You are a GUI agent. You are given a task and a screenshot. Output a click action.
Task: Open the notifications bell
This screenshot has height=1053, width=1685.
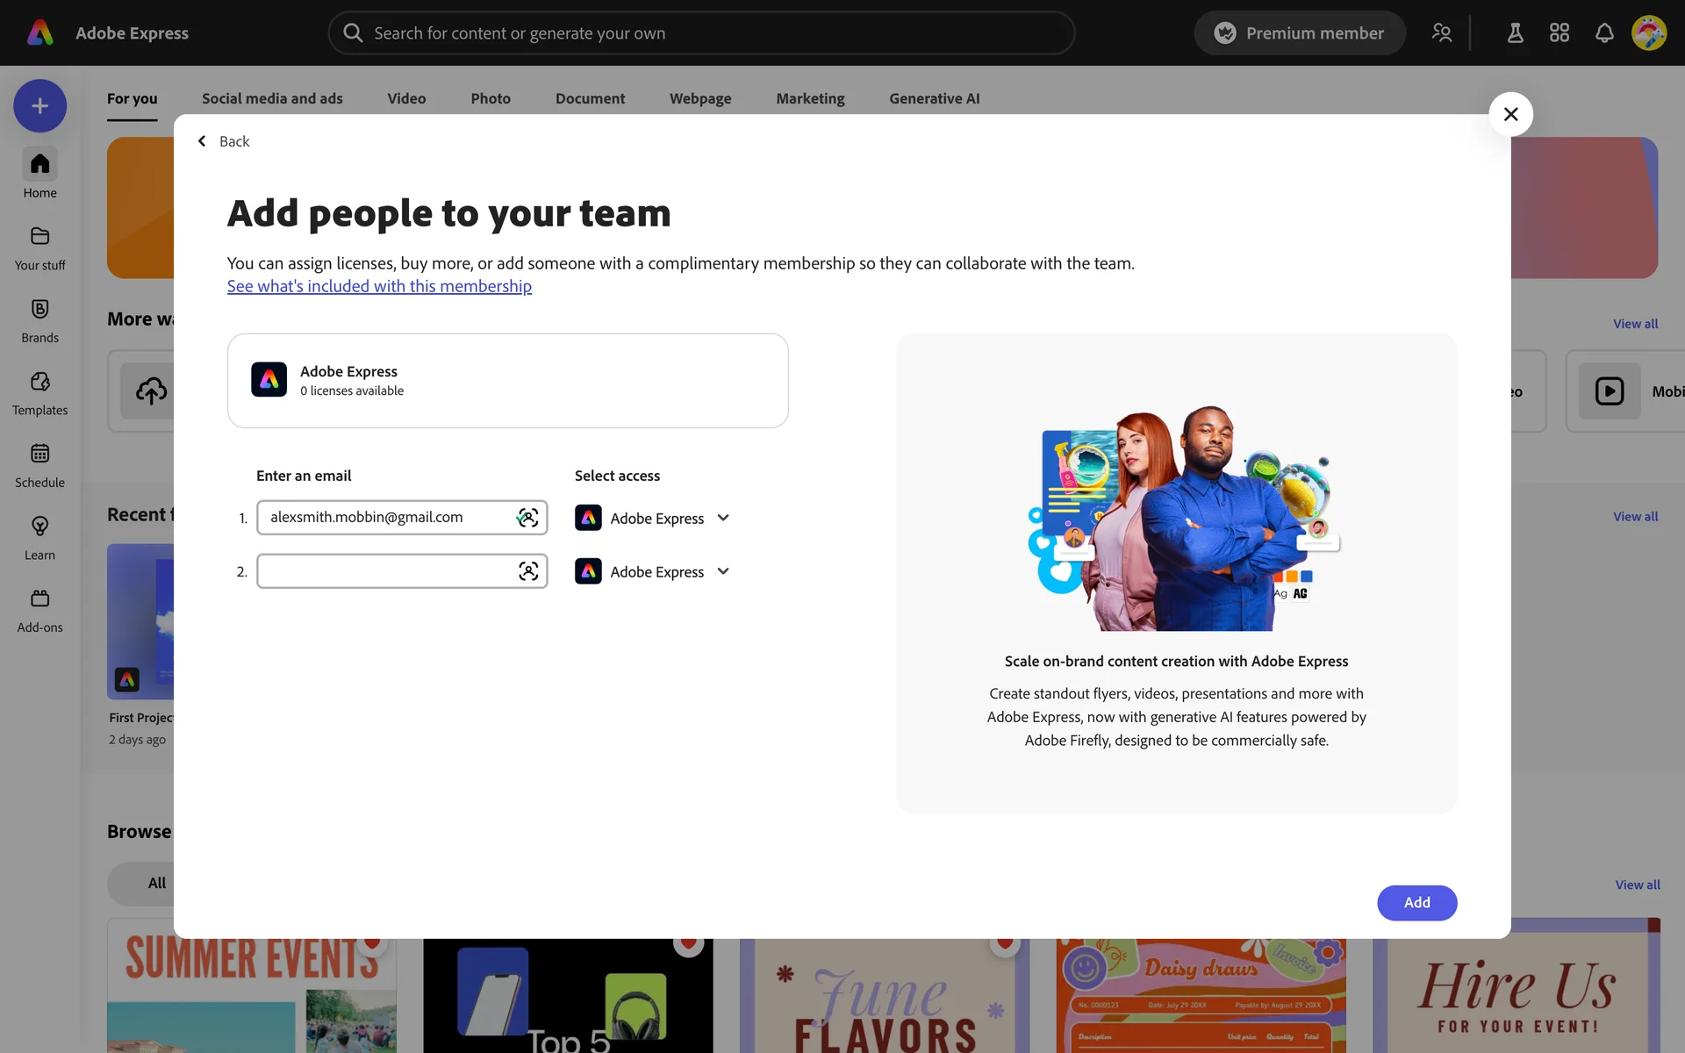coord(1604,33)
